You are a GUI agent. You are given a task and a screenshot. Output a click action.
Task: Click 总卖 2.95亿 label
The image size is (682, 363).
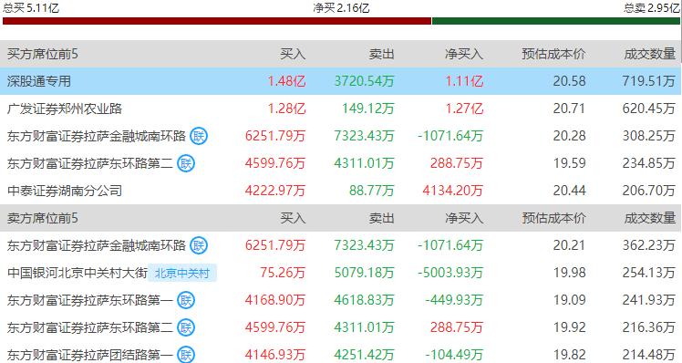tap(652, 8)
